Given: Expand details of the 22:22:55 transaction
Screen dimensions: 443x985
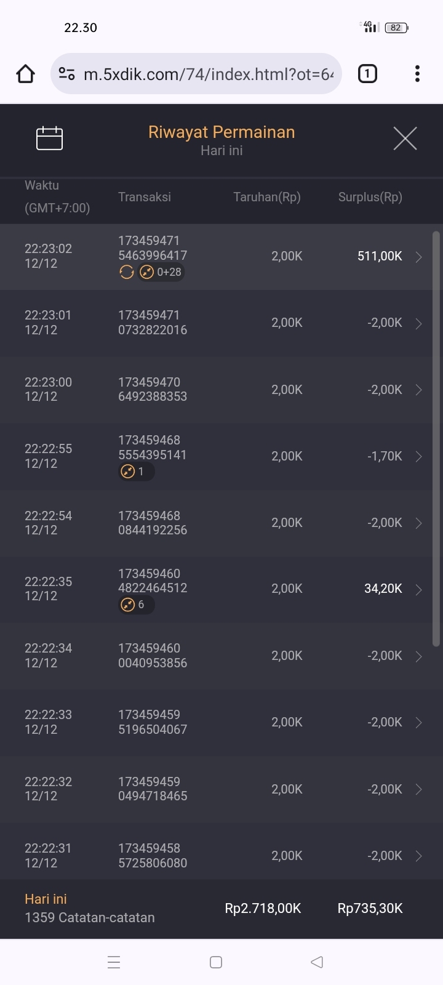Looking at the screenshot, I should pos(418,456).
